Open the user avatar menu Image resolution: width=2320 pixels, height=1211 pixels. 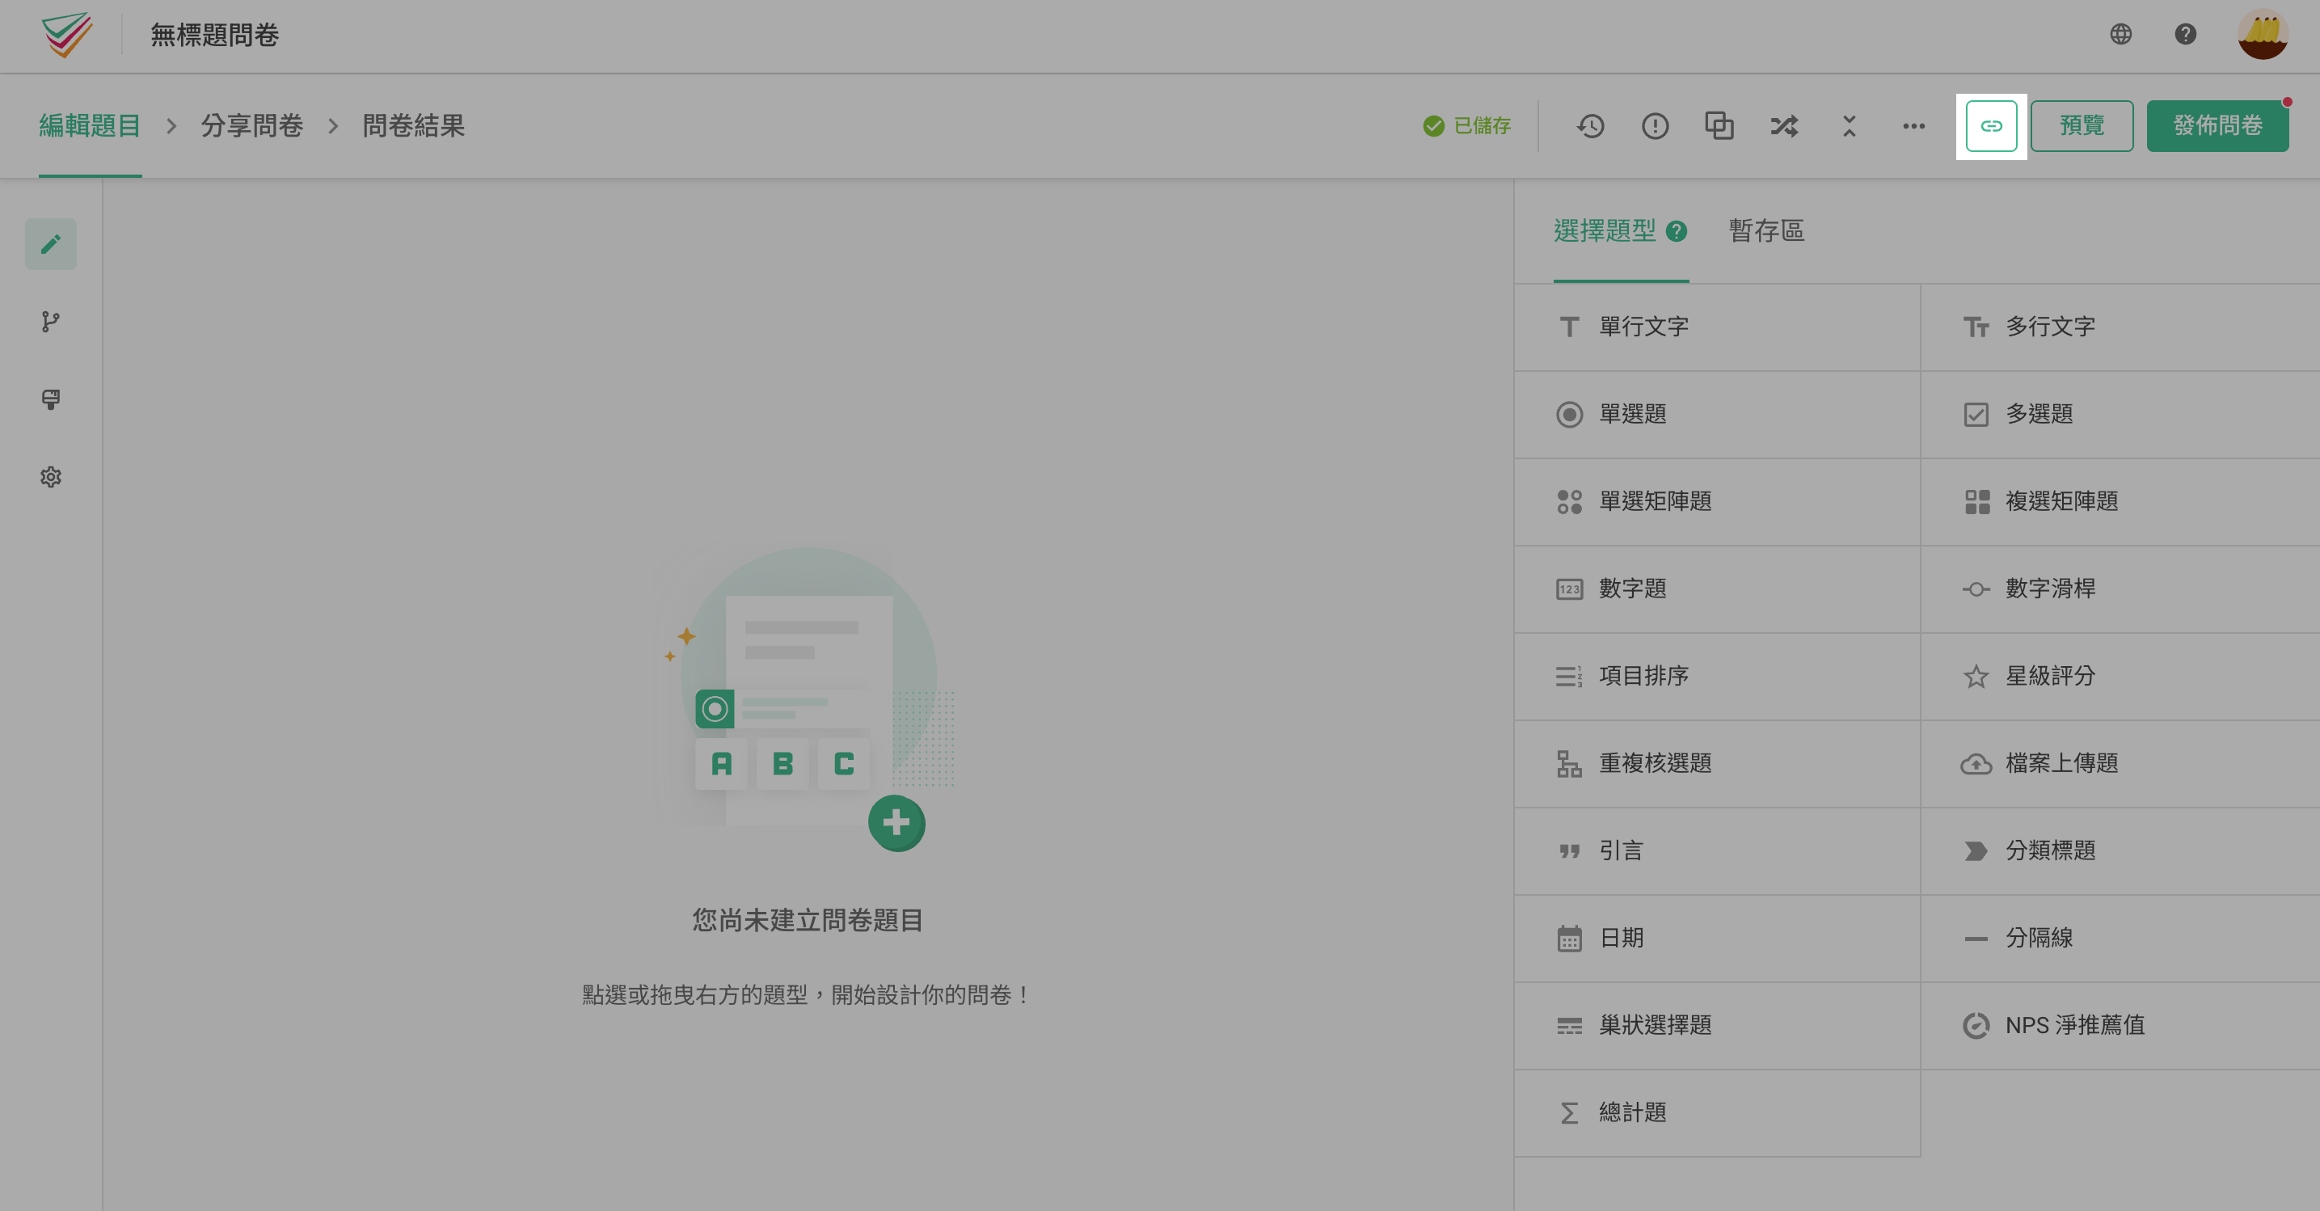(2263, 34)
